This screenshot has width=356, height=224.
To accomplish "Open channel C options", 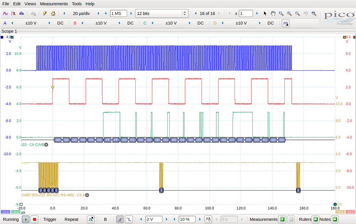I will pos(145,23).
